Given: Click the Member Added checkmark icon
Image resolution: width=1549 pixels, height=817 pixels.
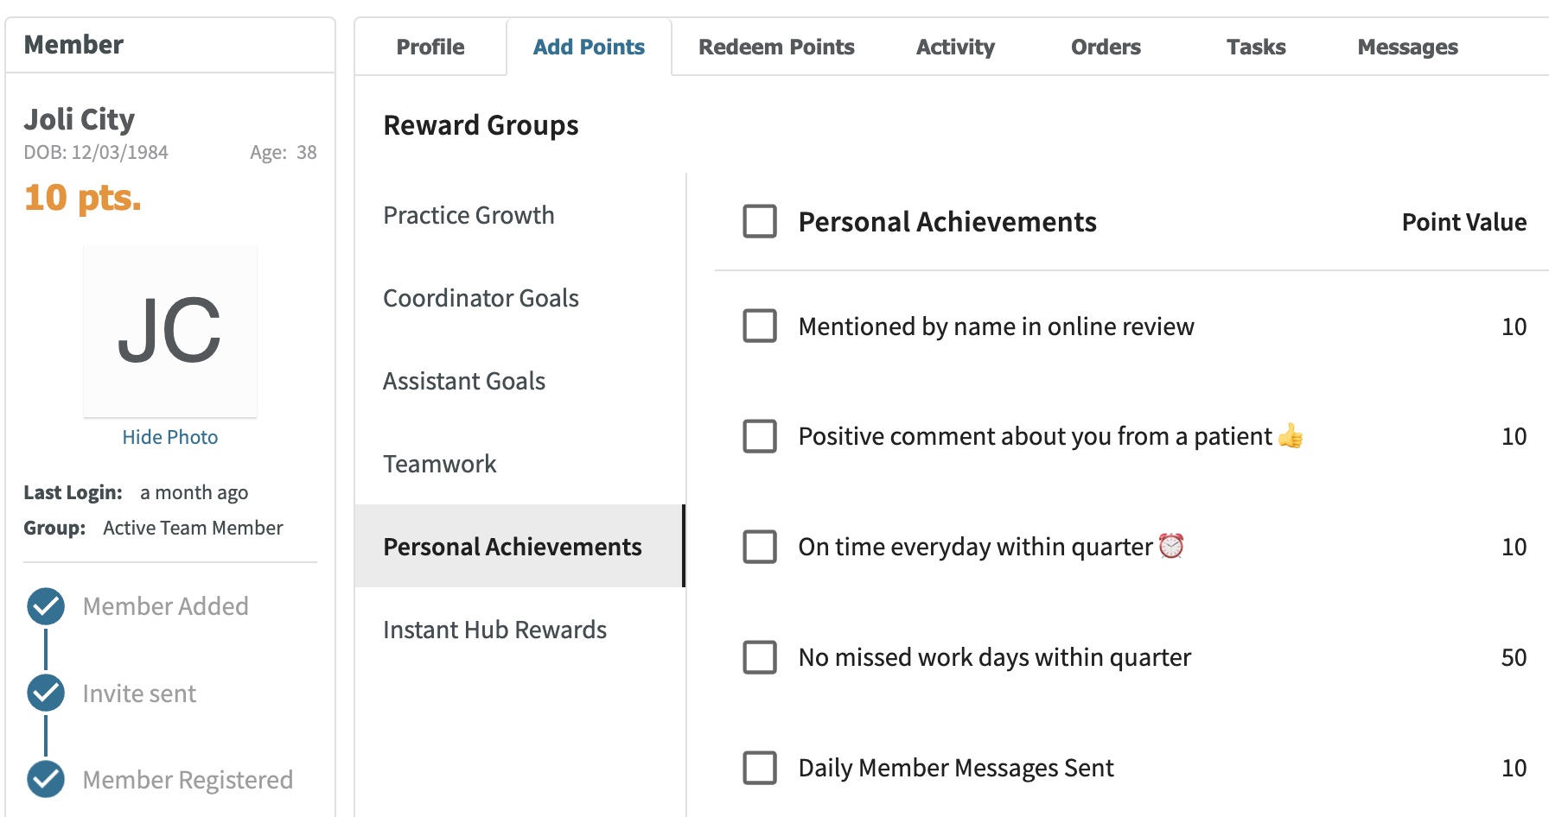Looking at the screenshot, I should pyautogui.click(x=46, y=606).
